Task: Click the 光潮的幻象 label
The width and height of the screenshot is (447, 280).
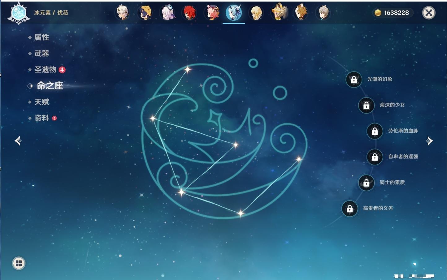Action: coord(380,79)
